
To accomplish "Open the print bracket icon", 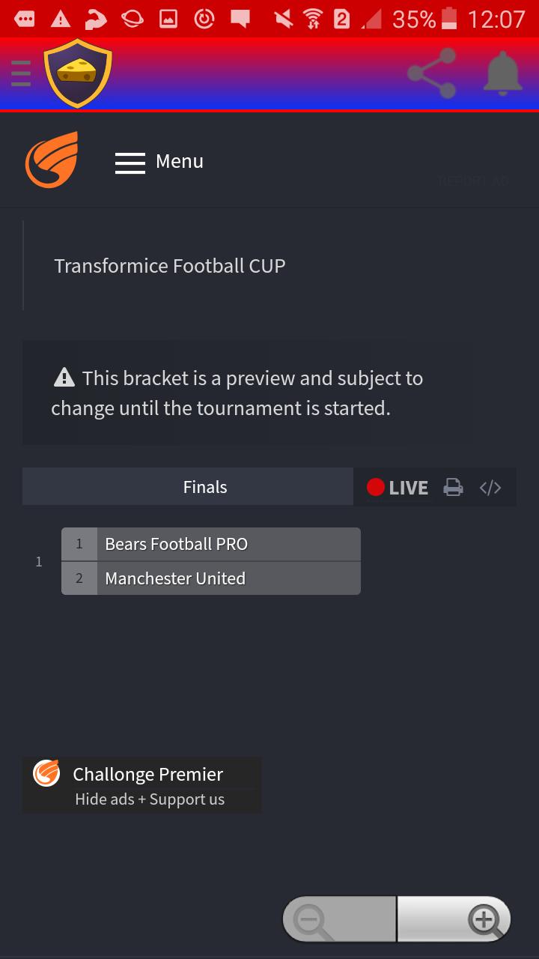I will point(453,487).
